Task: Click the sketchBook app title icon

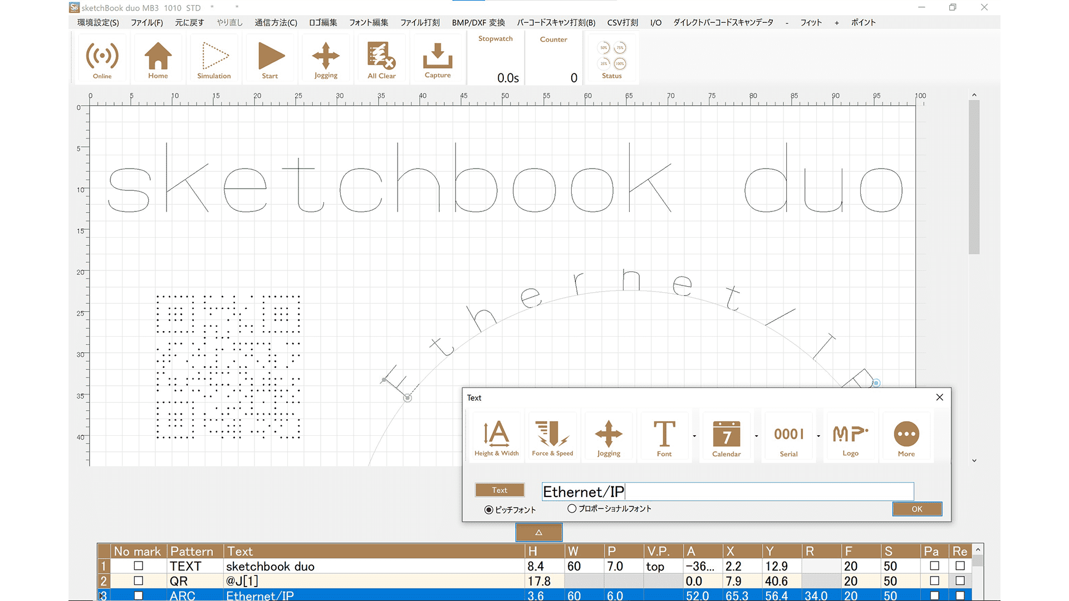Action: coord(74,7)
